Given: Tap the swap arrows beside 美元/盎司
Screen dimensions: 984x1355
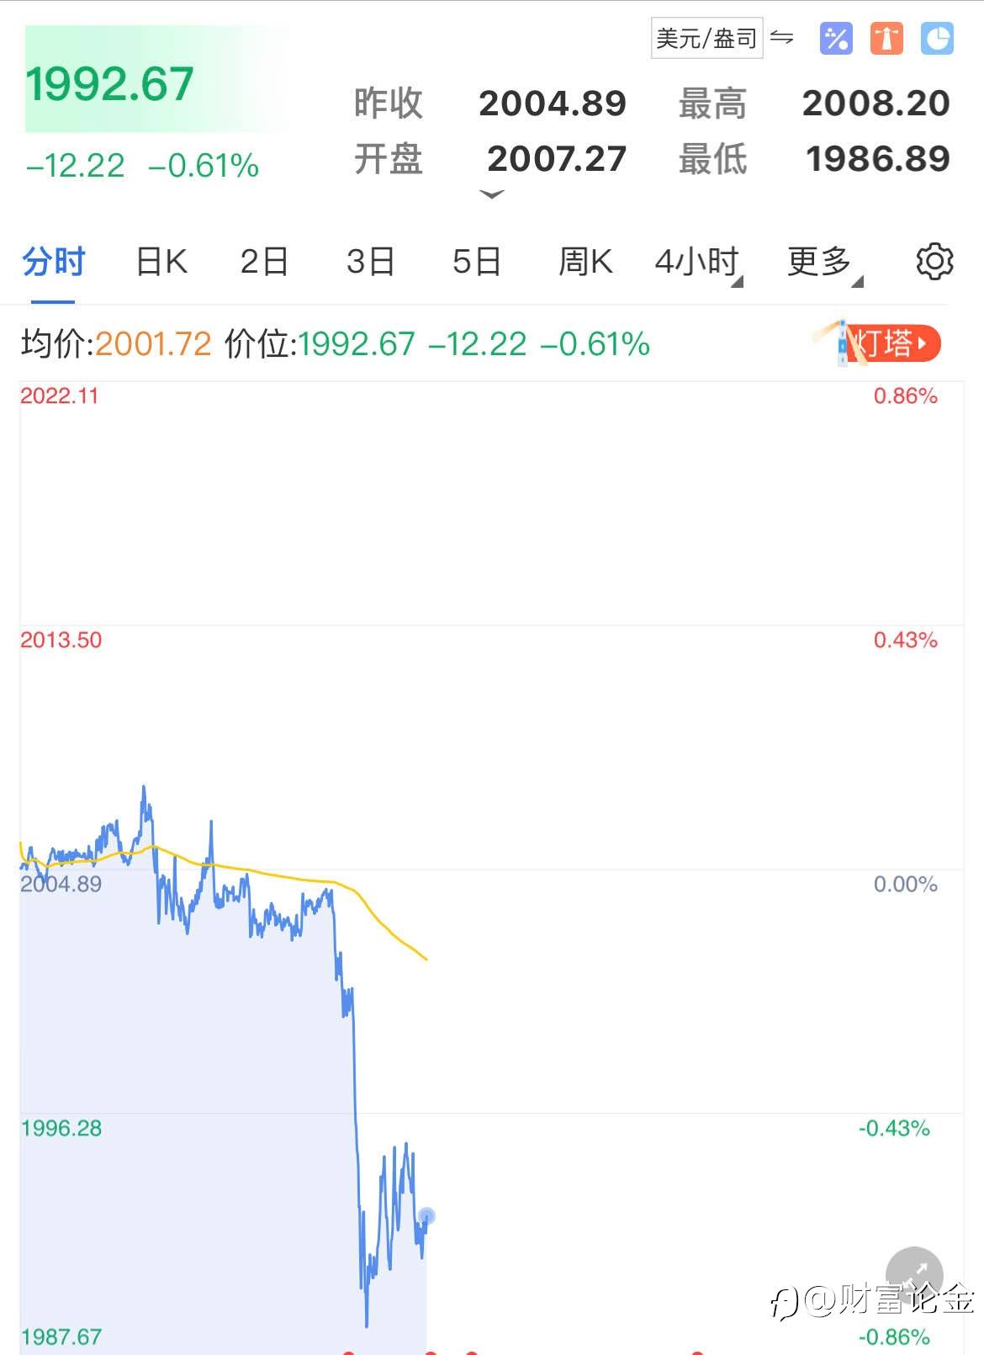Looking at the screenshot, I should pos(782,38).
